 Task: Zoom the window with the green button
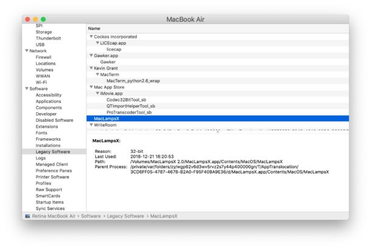43,19
